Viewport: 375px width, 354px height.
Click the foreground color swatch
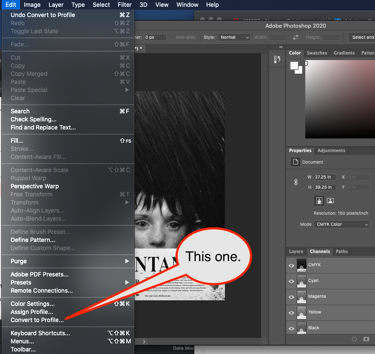[294, 65]
